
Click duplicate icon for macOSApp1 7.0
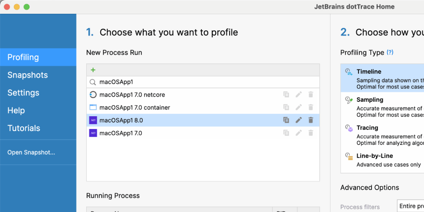pyautogui.click(x=286, y=133)
